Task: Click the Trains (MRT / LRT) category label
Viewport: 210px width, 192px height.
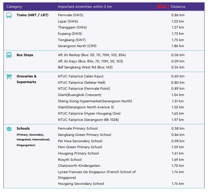Action: click(32, 15)
